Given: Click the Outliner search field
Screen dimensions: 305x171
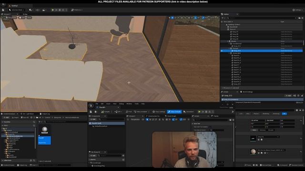Looking at the screenshot, I should 262,18.
